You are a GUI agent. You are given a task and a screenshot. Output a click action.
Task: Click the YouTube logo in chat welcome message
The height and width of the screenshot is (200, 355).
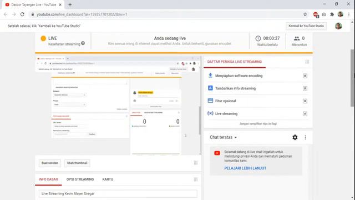[x=217, y=153]
